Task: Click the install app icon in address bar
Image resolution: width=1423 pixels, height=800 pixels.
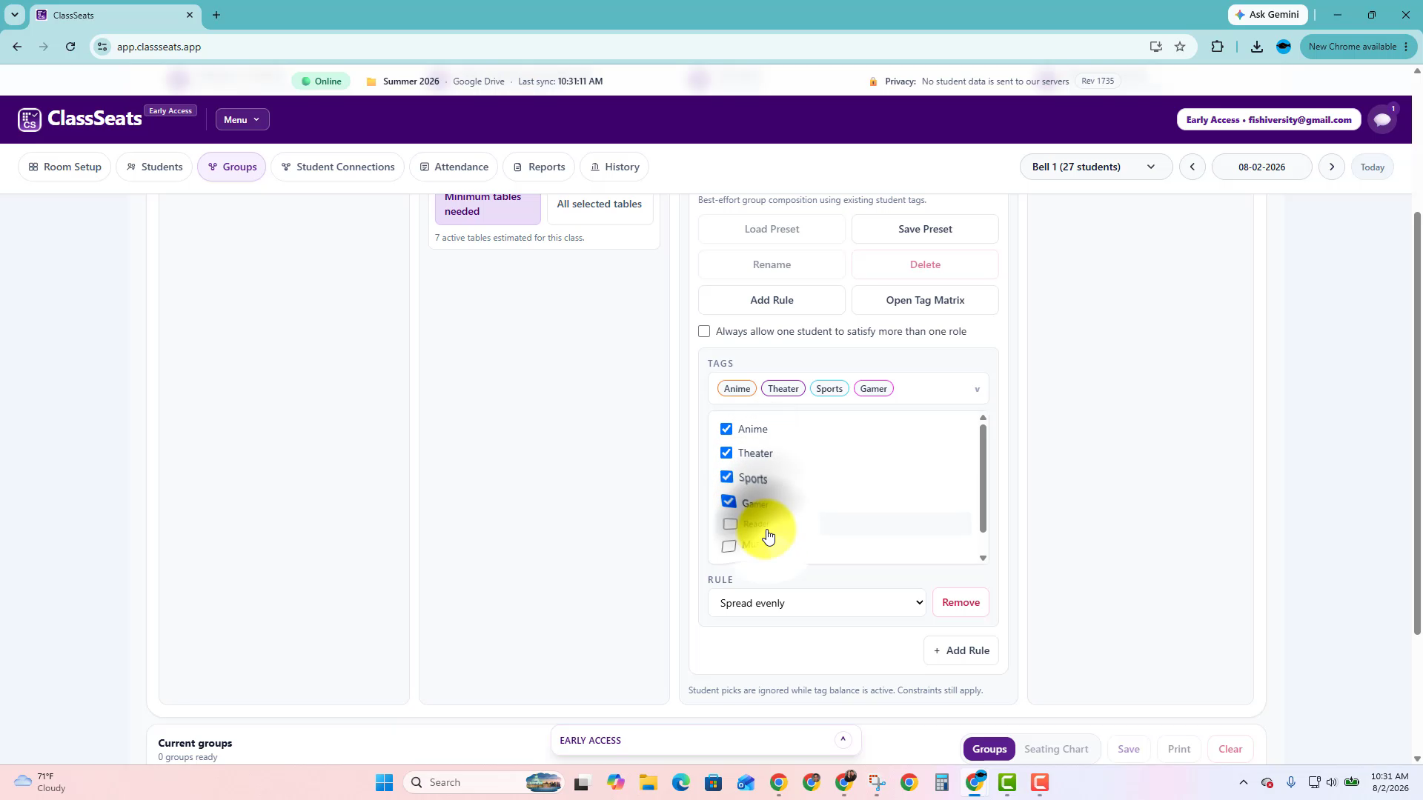Action: pyautogui.click(x=1155, y=47)
